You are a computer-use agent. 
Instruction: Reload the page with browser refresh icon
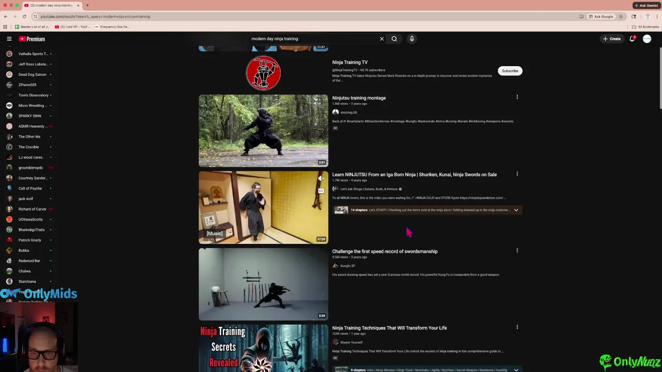coord(24,17)
